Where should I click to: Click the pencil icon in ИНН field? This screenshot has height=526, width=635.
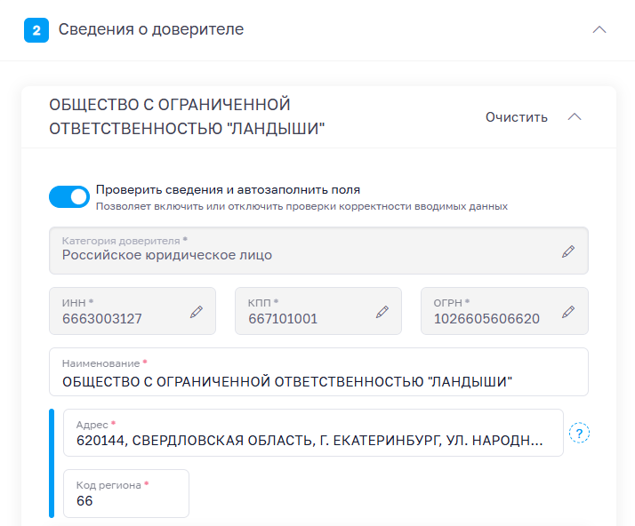[197, 312]
